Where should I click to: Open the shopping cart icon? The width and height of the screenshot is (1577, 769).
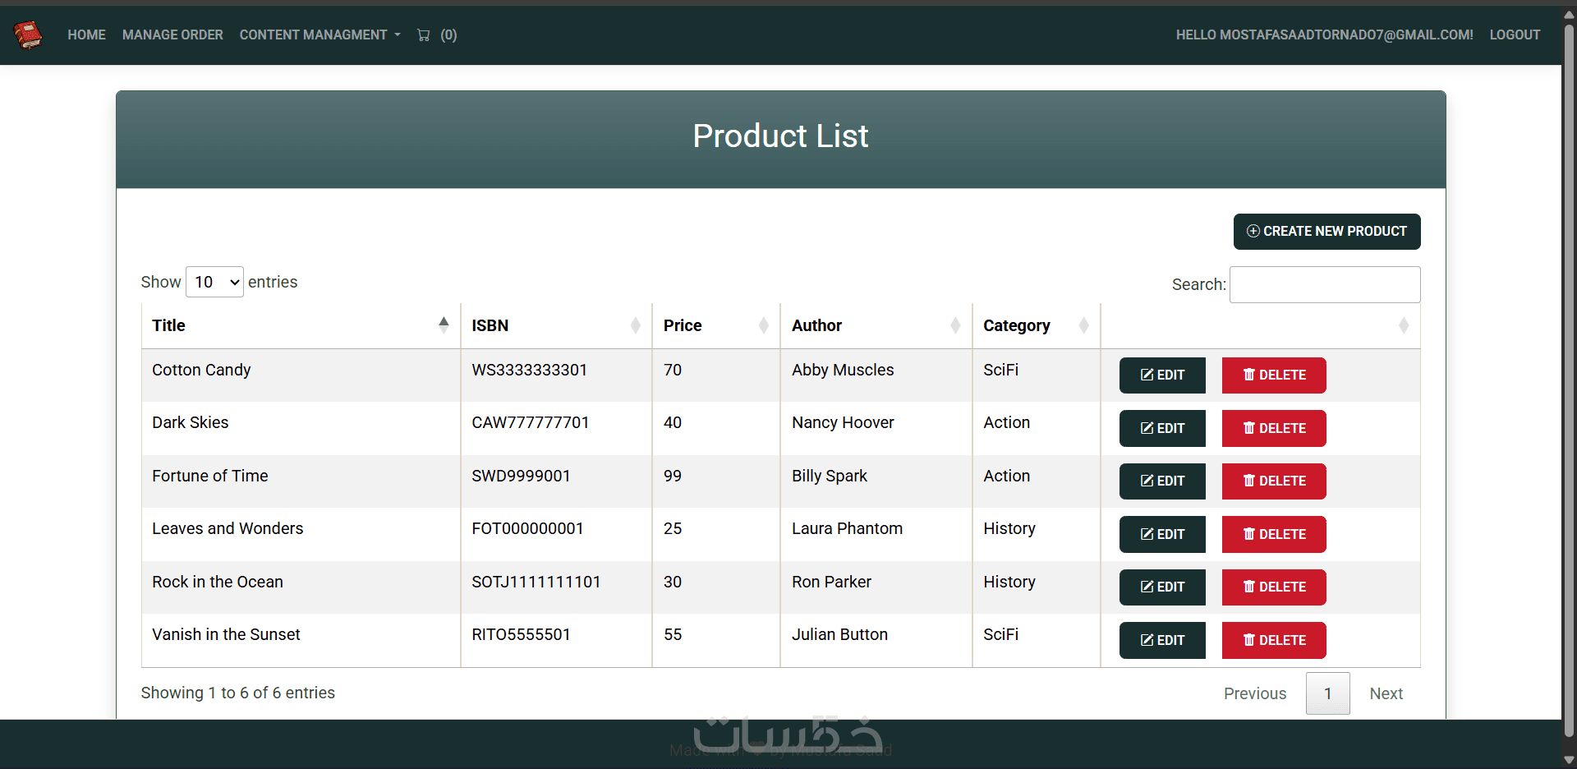pos(424,35)
